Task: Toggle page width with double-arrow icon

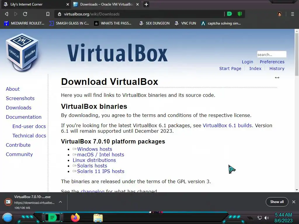Action: (277, 78)
